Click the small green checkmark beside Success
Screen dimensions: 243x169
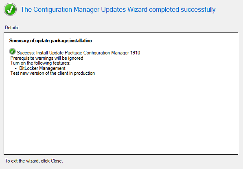[12, 51]
